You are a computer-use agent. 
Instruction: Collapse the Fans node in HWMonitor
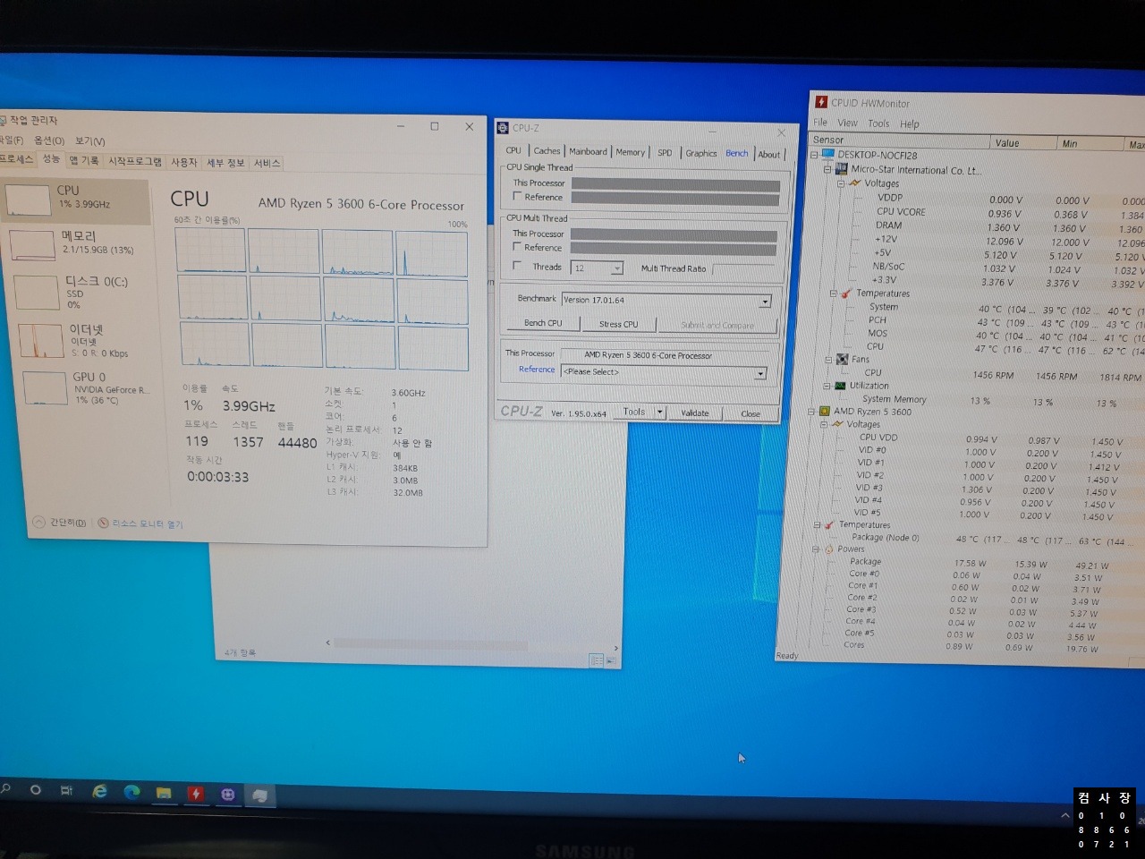(827, 359)
